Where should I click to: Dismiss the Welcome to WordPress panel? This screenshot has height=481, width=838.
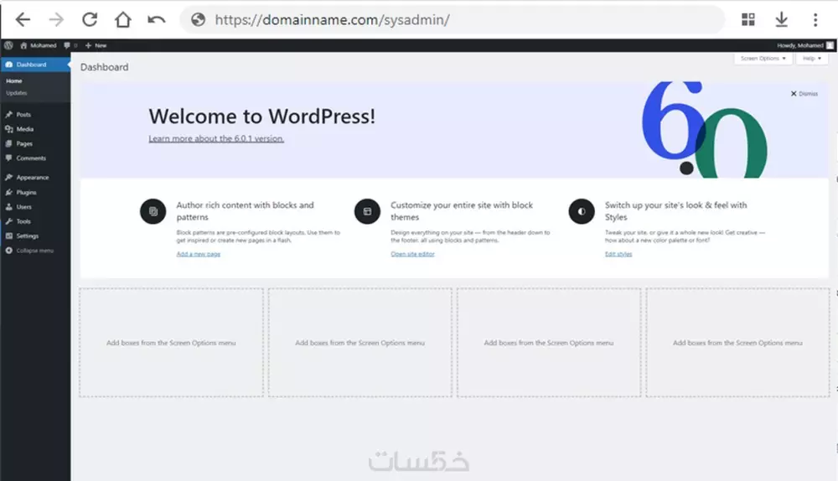tap(804, 94)
